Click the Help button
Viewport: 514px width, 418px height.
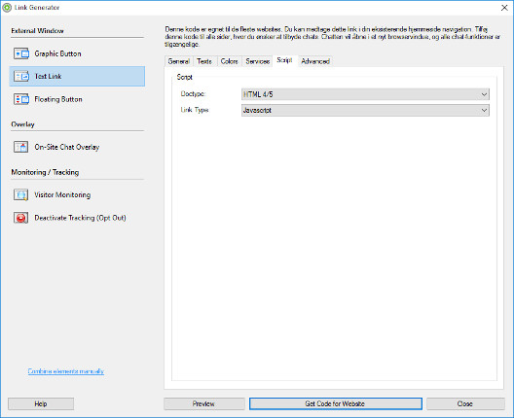(x=41, y=403)
